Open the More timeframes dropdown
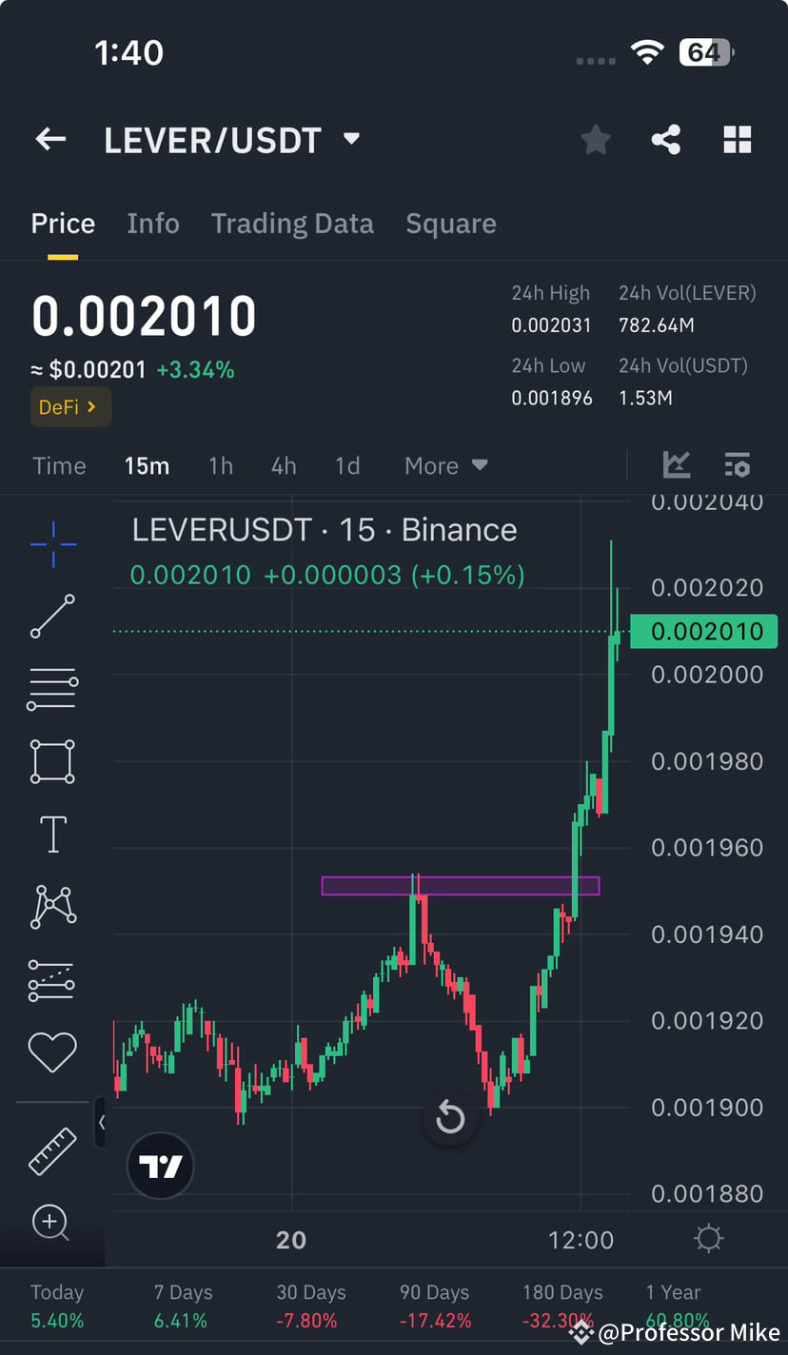 tap(444, 465)
